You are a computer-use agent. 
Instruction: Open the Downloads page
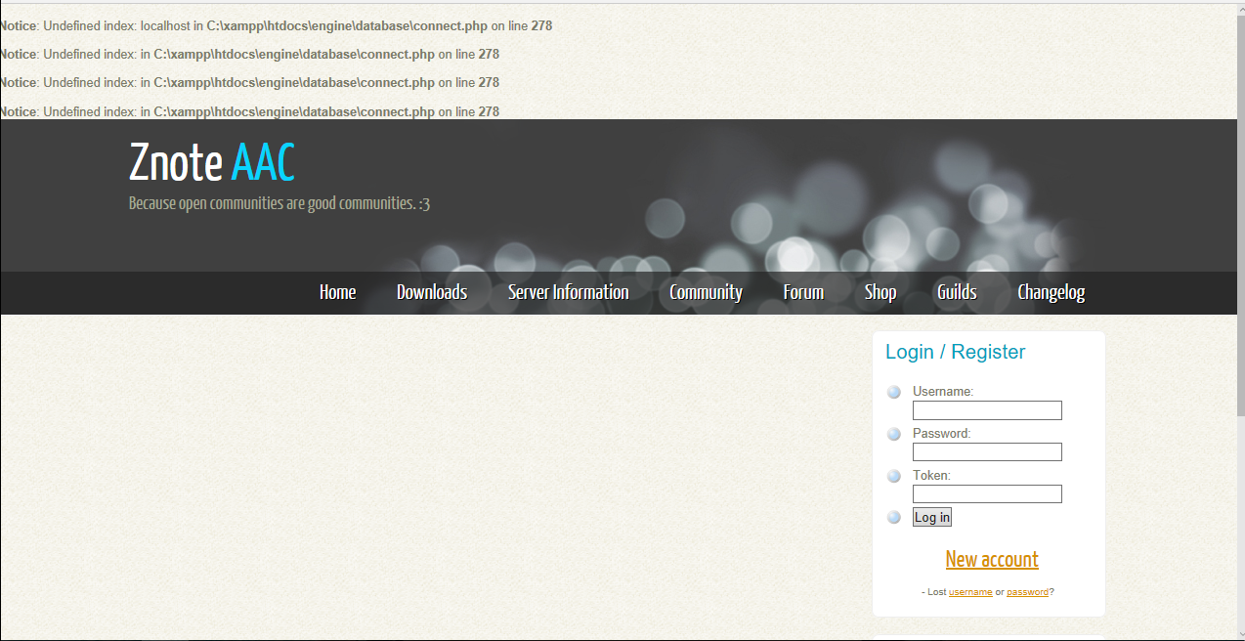432,292
